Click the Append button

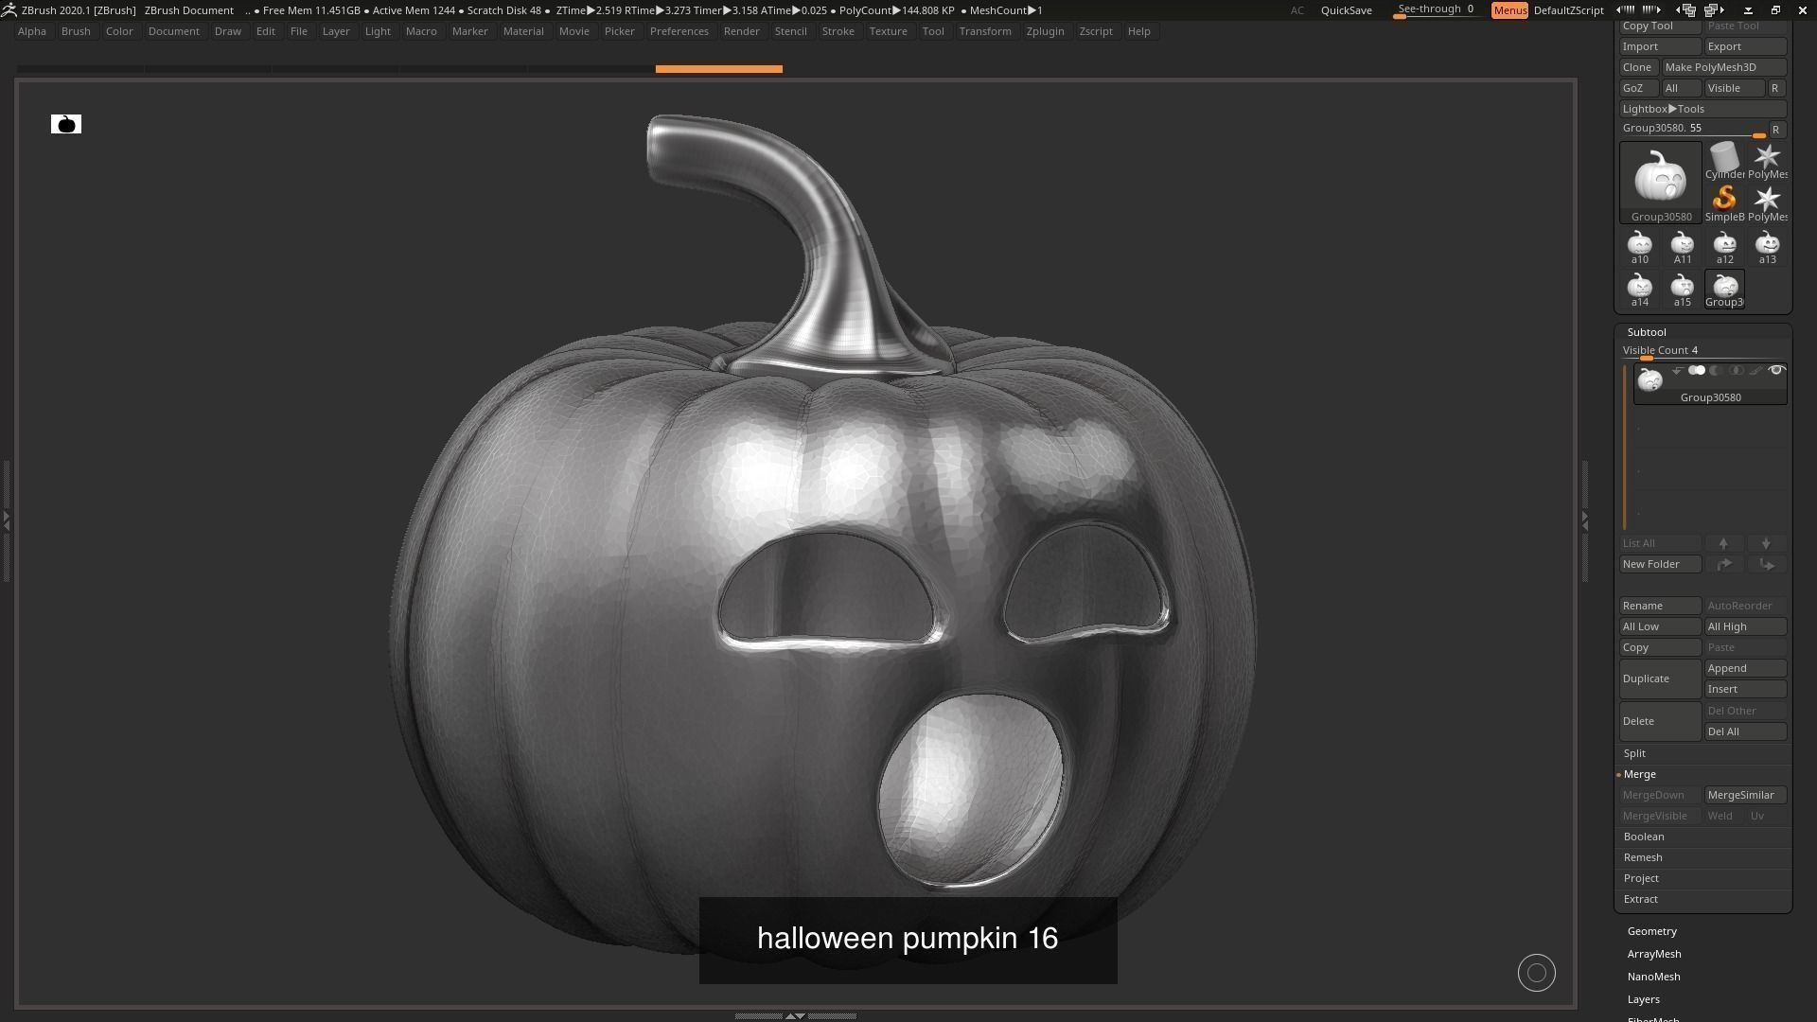1745,668
